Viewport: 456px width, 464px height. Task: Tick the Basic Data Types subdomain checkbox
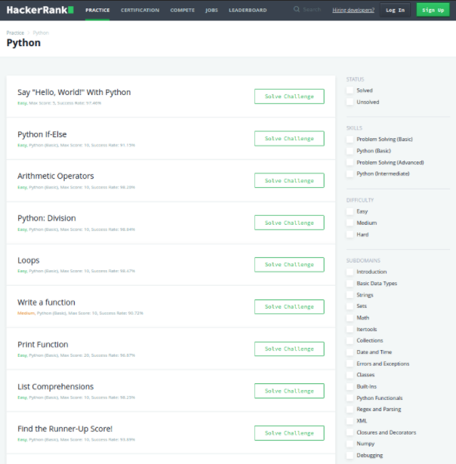pos(350,283)
